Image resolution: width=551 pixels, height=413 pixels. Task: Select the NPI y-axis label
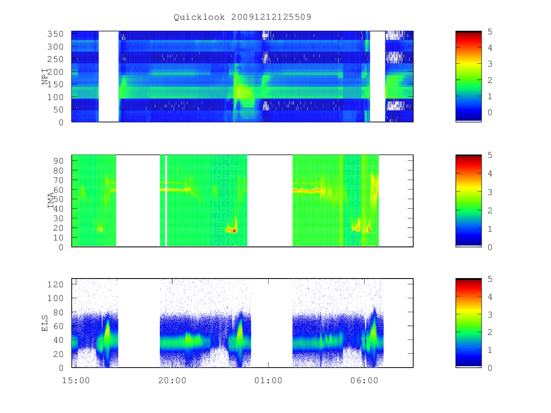[45, 77]
